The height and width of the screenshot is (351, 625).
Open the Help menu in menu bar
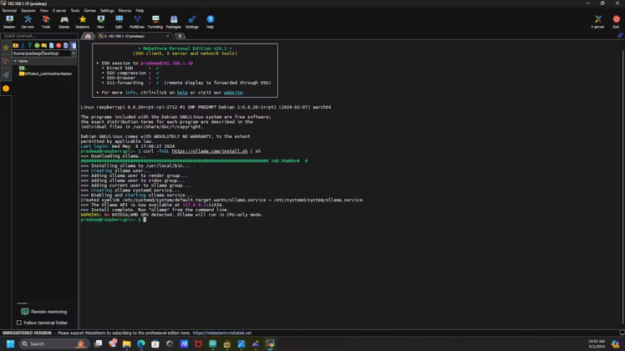pyautogui.click(x=140, y=10)
